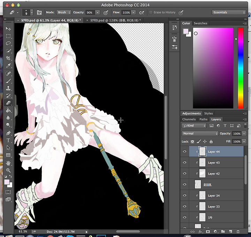Select the Move tool
This screenshot has width=251, height=237.
[8, 29]
